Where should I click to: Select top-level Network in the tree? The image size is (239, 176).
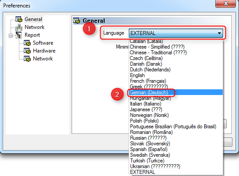pyautogui.click(x=35, y=27)
